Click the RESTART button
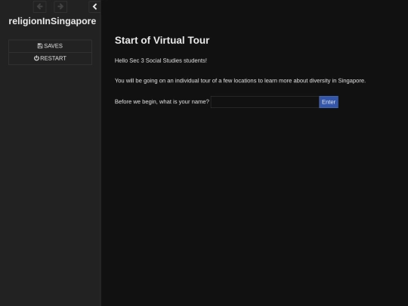This screenshot has height=306, width=408. pos(50,58)
